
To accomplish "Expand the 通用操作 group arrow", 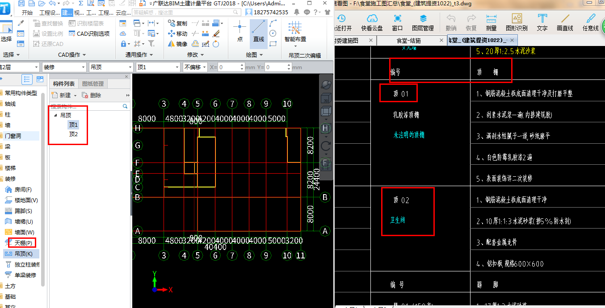I will tap(151, 55).
